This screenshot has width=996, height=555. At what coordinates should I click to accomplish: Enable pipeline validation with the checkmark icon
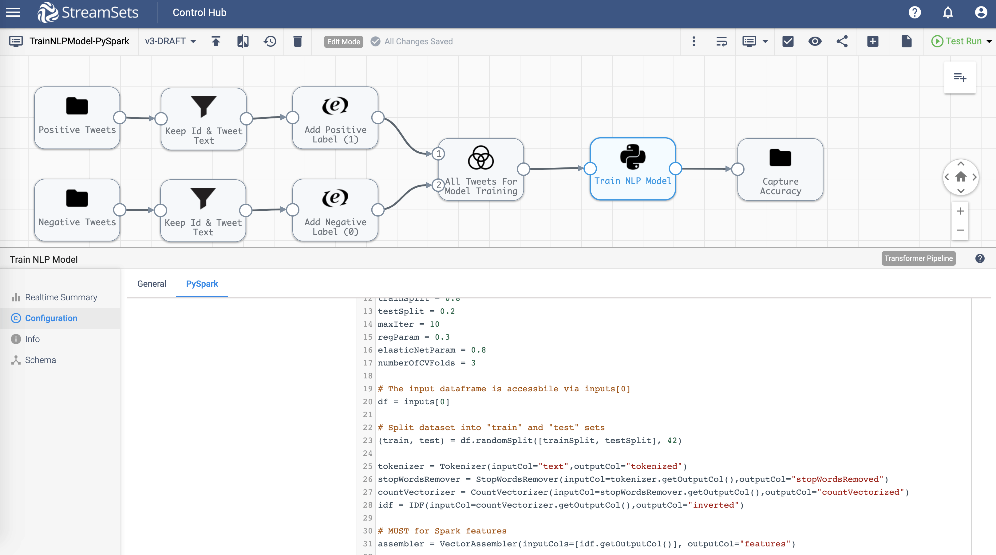(788, 42)
